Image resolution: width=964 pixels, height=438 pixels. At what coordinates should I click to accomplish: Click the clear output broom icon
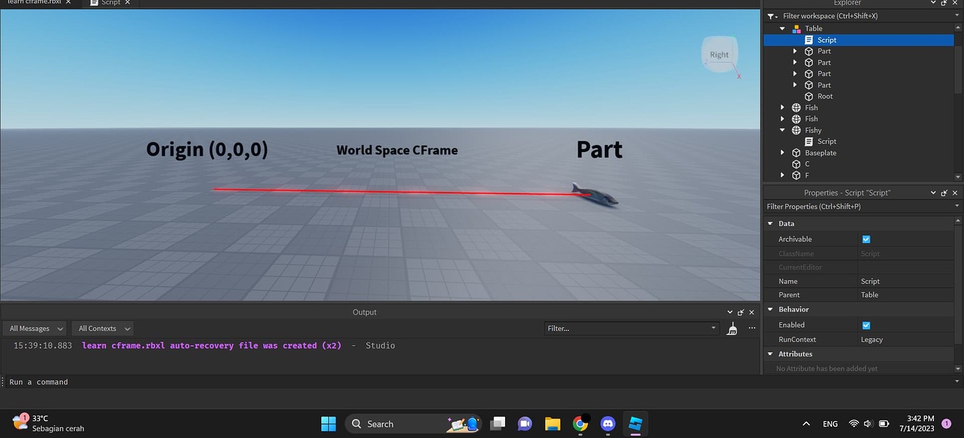point(731,328)
